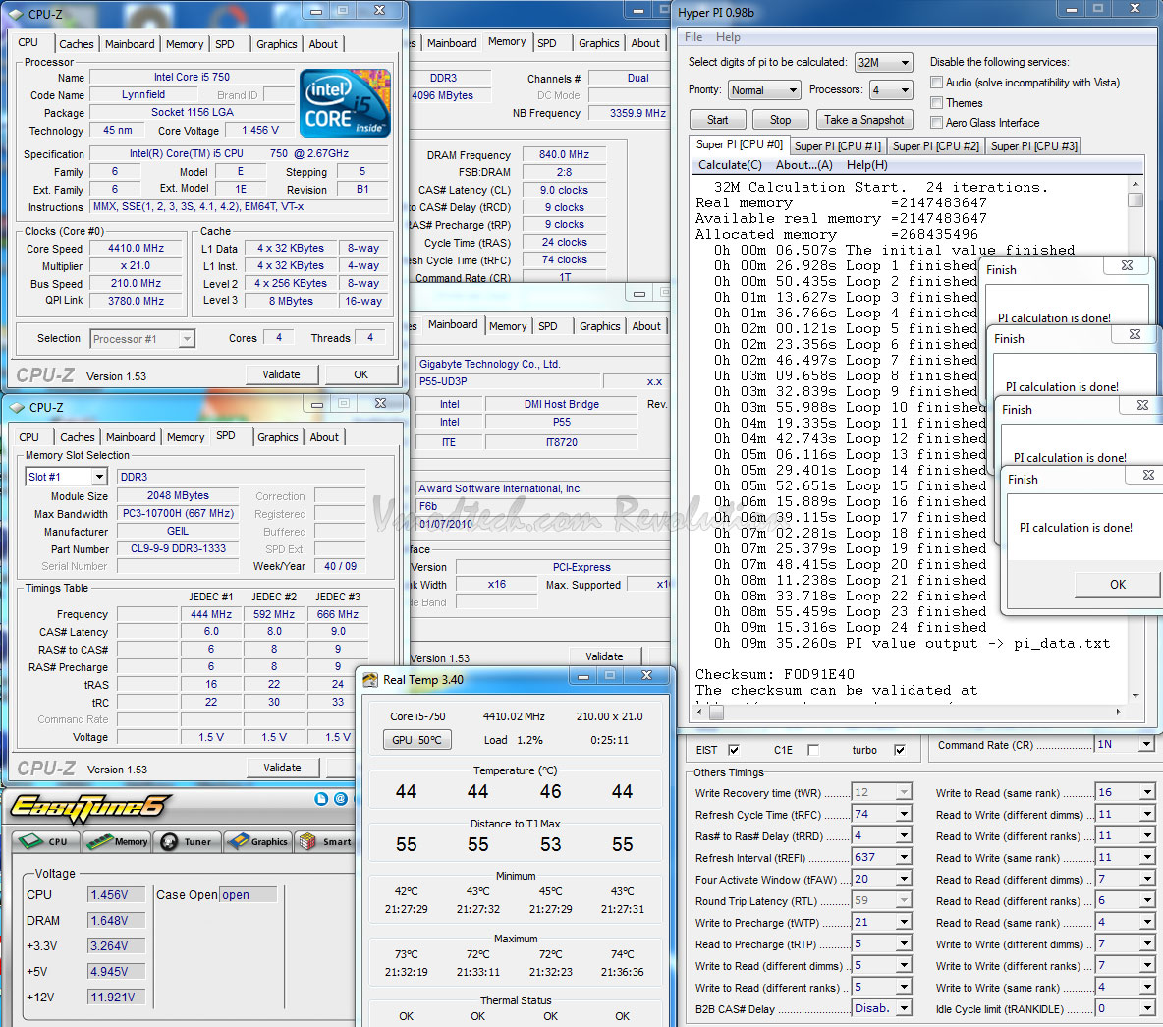Toggle the EIST checkbox
The image size is (1163, 1027).
point(733,750)
